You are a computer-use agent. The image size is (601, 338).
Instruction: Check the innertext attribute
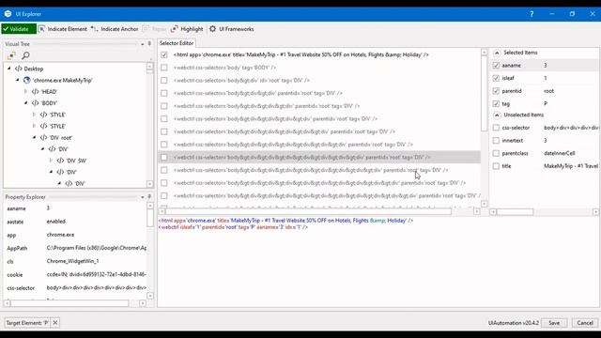coord(496,141)
